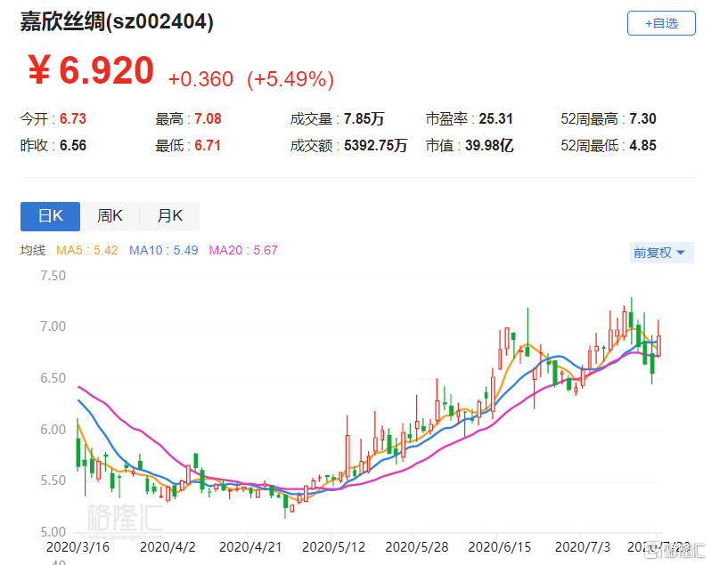Click the 52周最低 value 4.85
This screenshot has height=565, width=711.
642,145
